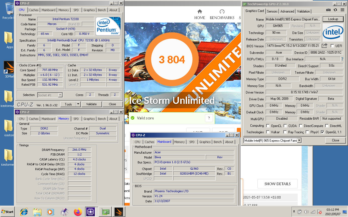Click the Close button in GPU-Z
The width and height of the screenshot is (348, 217).
click(x=335, y=140)
